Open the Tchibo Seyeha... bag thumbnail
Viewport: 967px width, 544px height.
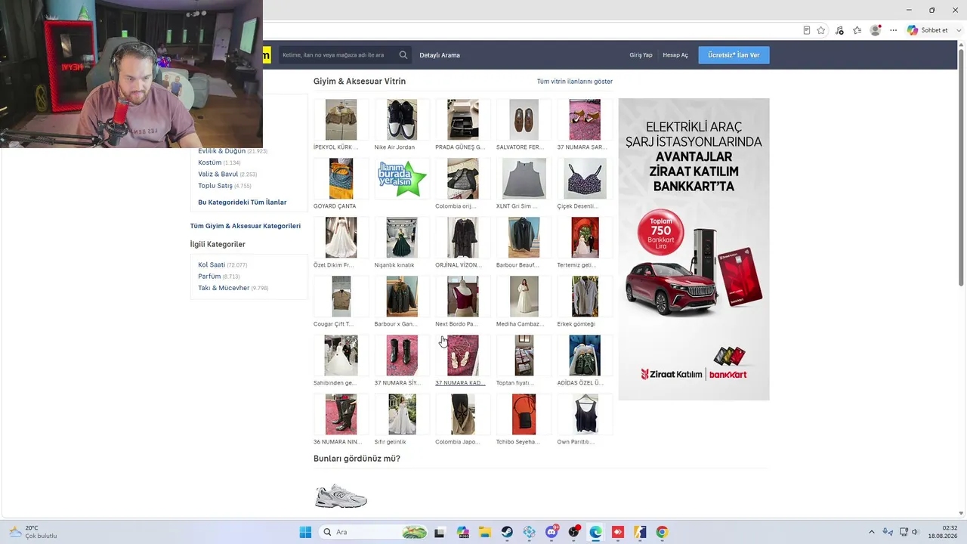(x=524, y=414)
